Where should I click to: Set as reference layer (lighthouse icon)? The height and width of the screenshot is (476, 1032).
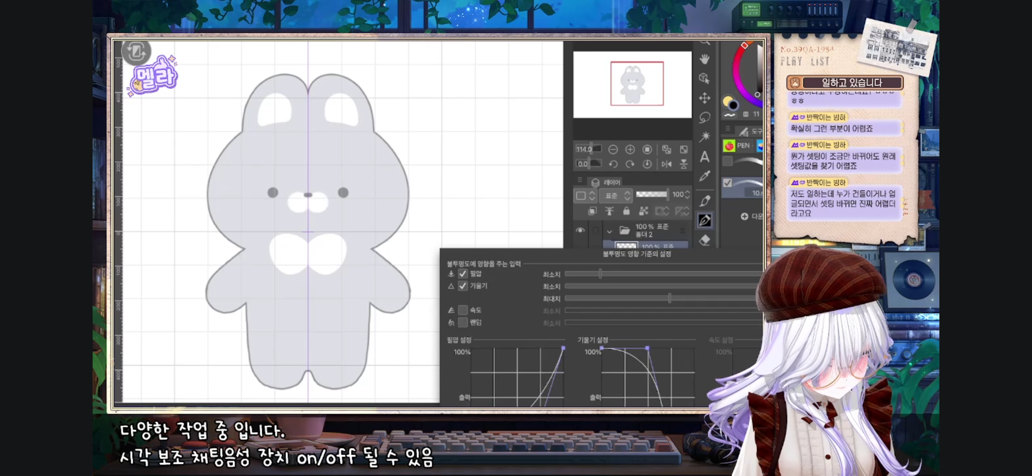coord(609,211)
